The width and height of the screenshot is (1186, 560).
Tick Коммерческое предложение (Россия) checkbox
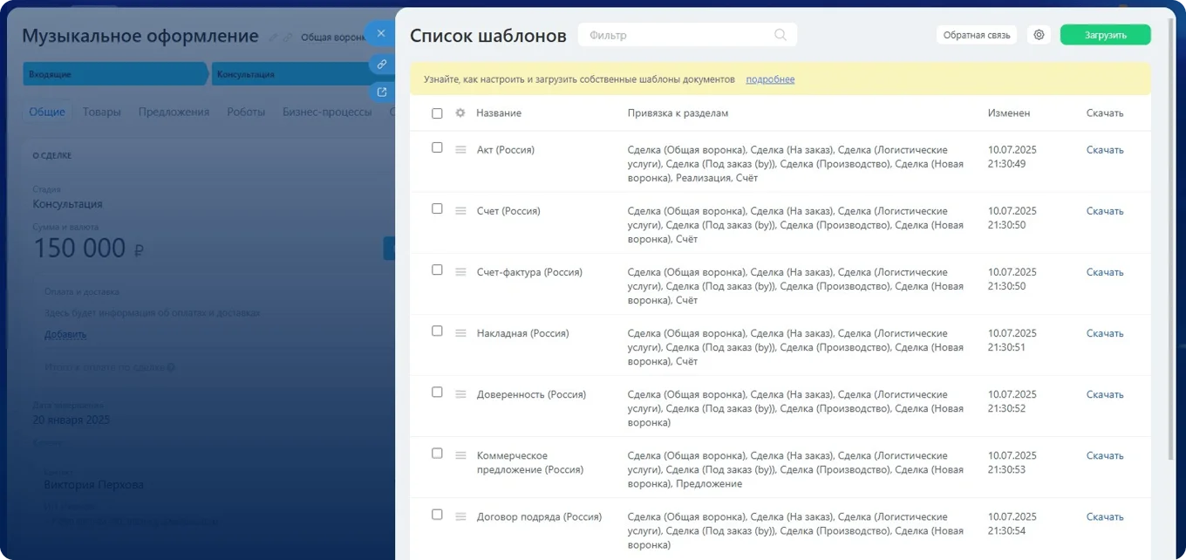coord(437,454)
